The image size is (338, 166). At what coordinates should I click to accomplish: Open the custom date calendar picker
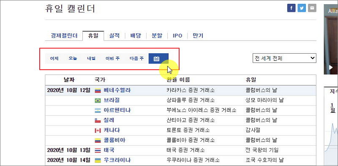pos(158,58)
